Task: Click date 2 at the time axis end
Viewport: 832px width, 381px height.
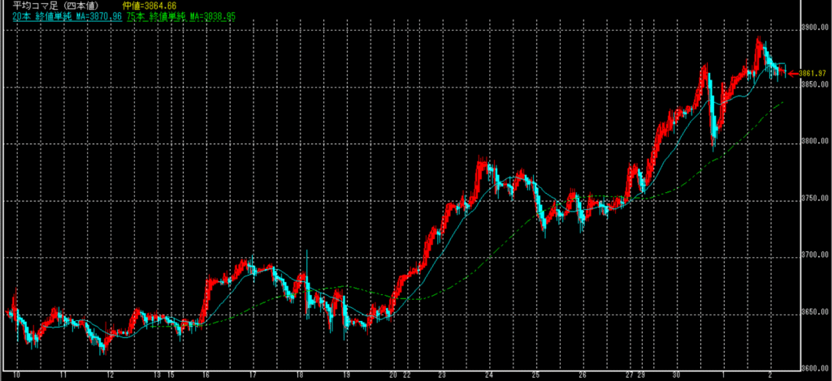Action: 770,376
